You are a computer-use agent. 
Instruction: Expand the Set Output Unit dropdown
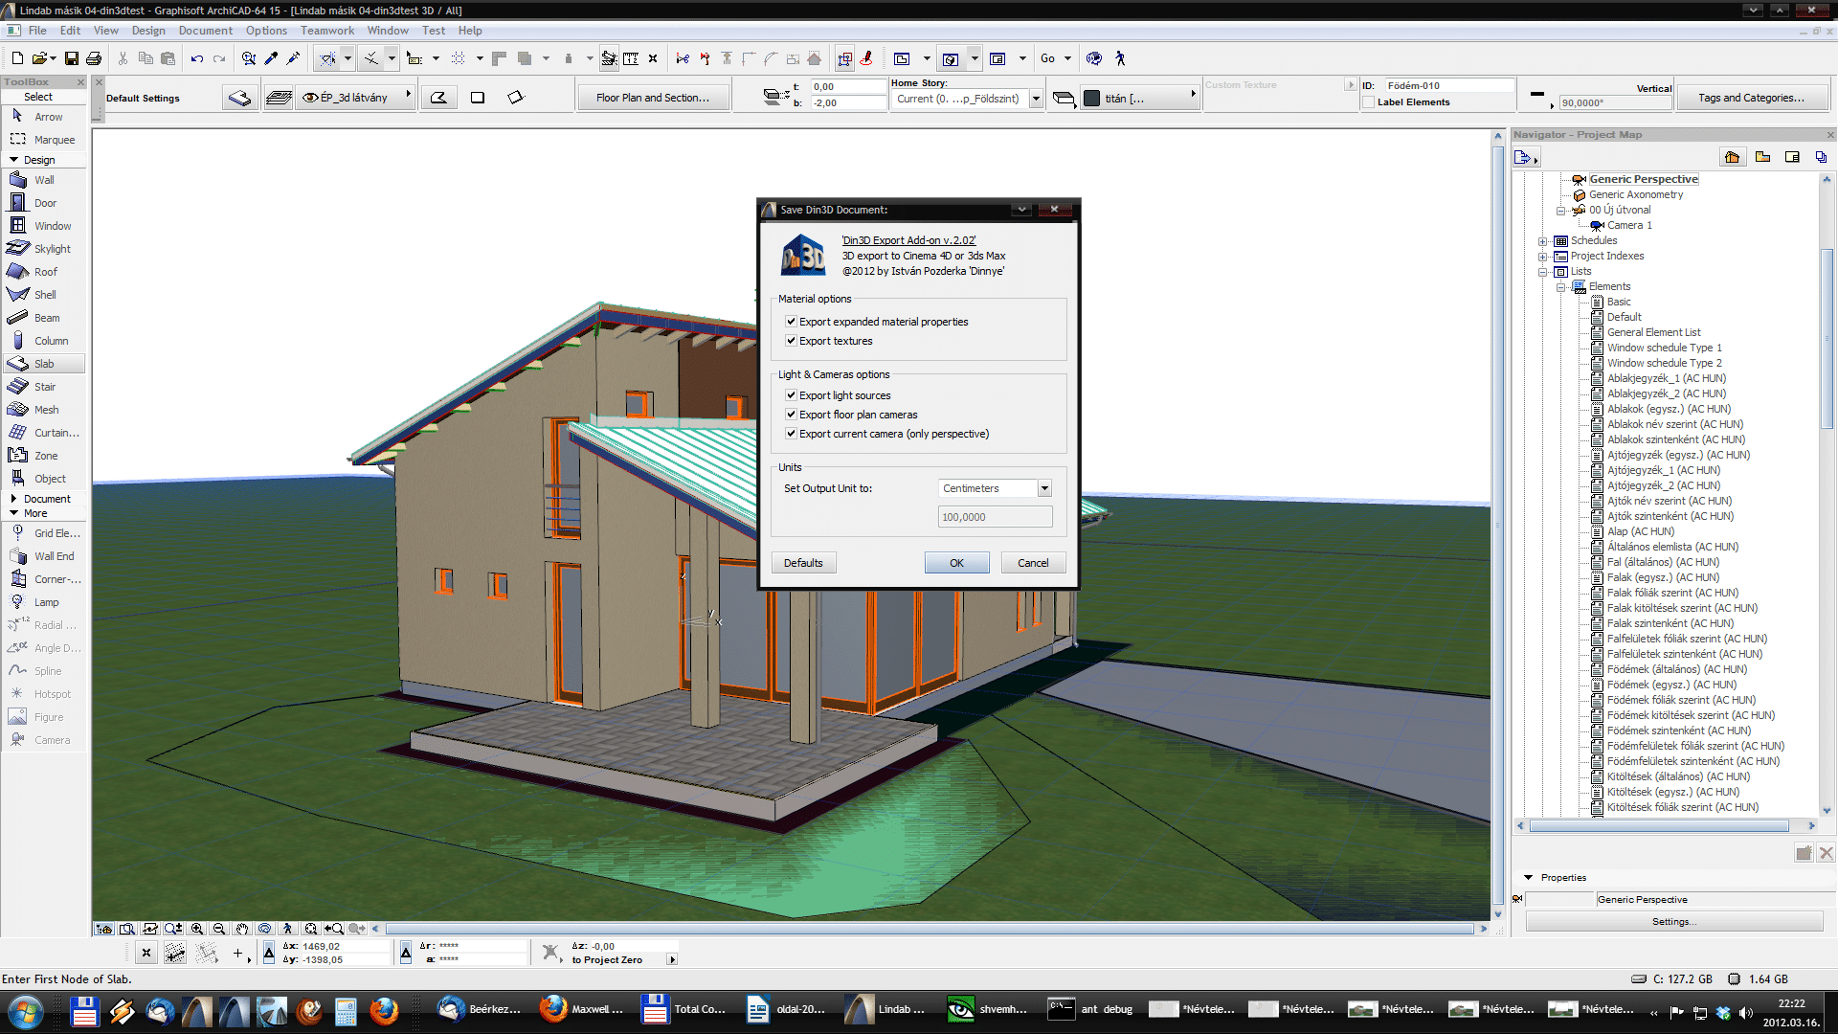tap(1042, 488)
